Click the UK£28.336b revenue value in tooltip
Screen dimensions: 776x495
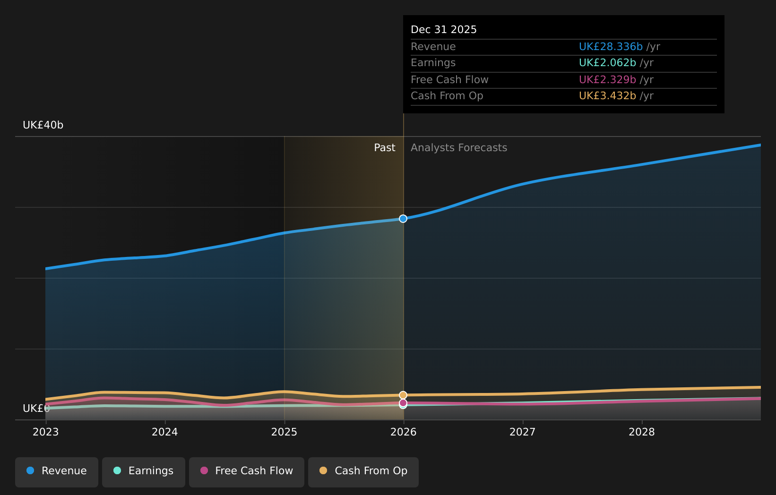click(x=611, y=47)
